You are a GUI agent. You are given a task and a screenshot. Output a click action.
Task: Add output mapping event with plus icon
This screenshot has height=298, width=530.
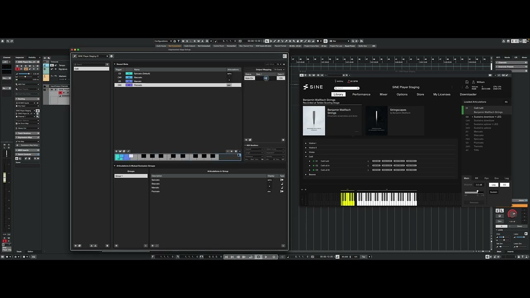[246, 139]
